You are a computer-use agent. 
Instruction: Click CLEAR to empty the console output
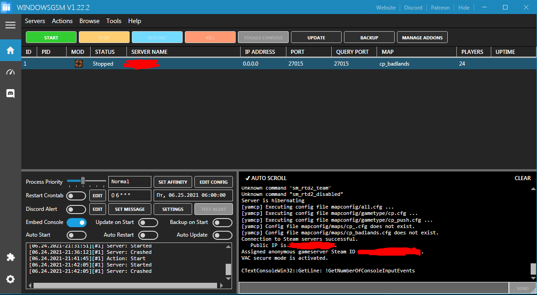[522, 178]
